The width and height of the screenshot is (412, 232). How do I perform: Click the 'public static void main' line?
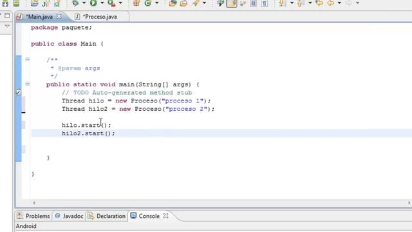(123, 84)
